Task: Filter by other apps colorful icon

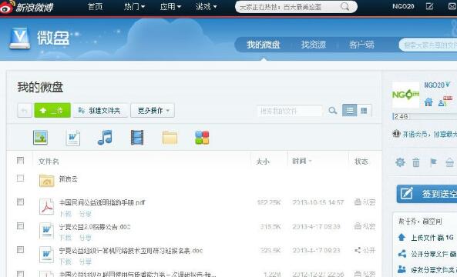Action: click(x=202, y=138)
